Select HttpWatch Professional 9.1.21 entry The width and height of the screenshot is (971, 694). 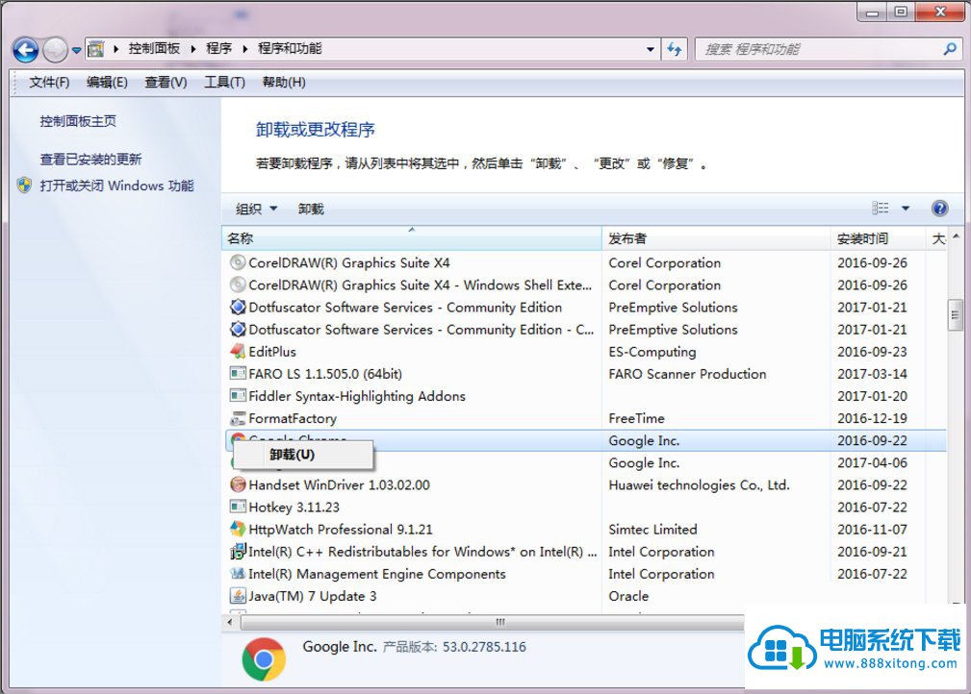point(341,530)
